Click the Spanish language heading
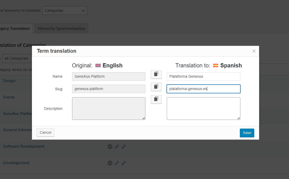This screenshot has width=289, height=179. pos(231,65)
